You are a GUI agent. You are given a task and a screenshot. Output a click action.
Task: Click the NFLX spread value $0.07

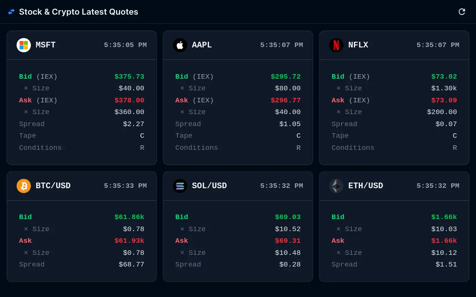(x=446, y=124)
